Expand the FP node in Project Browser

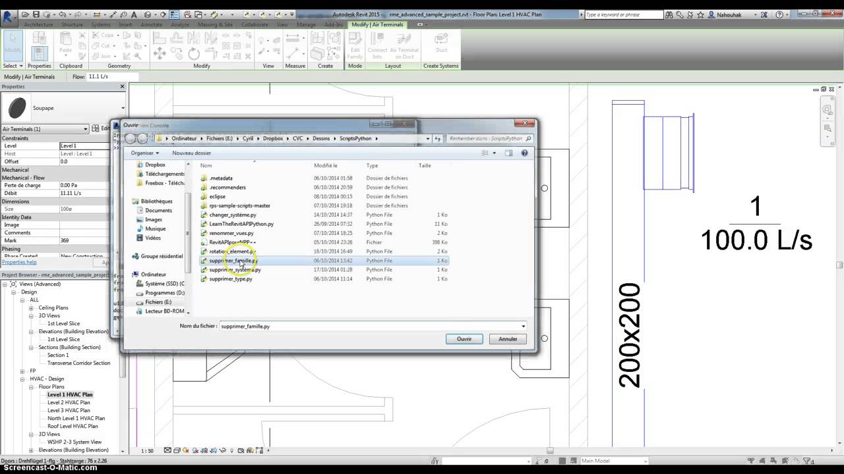22,371
